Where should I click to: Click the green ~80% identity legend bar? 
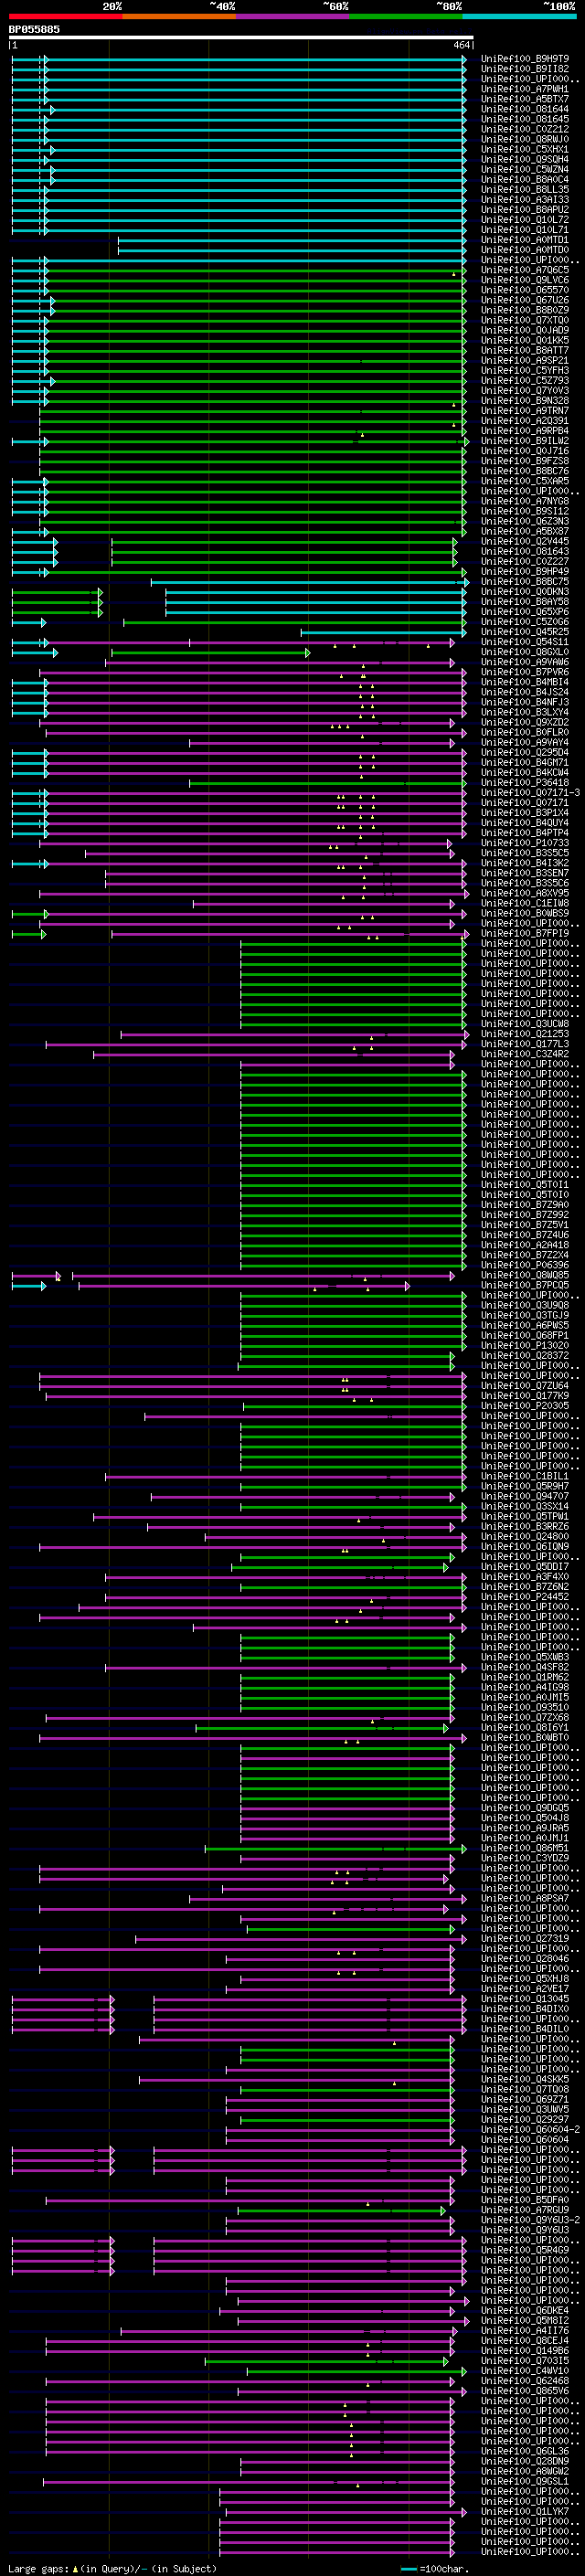(x=406, y=16)
